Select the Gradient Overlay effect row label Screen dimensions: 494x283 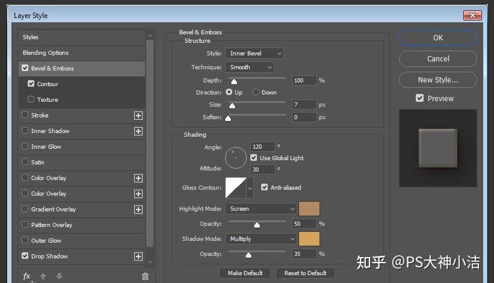pyautogui.click(x=54, y=210)
